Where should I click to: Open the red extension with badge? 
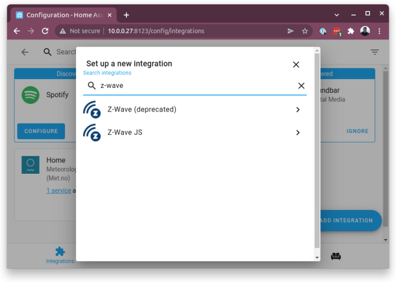click(337, 32)
